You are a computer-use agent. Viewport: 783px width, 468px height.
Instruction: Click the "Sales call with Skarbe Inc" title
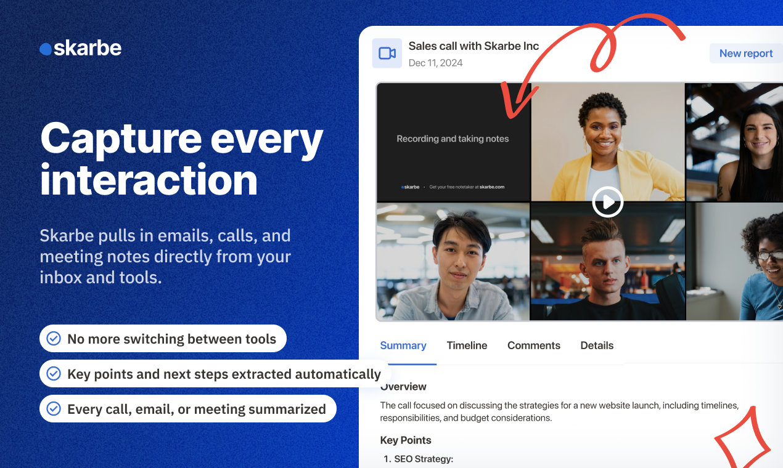(473, 46)
